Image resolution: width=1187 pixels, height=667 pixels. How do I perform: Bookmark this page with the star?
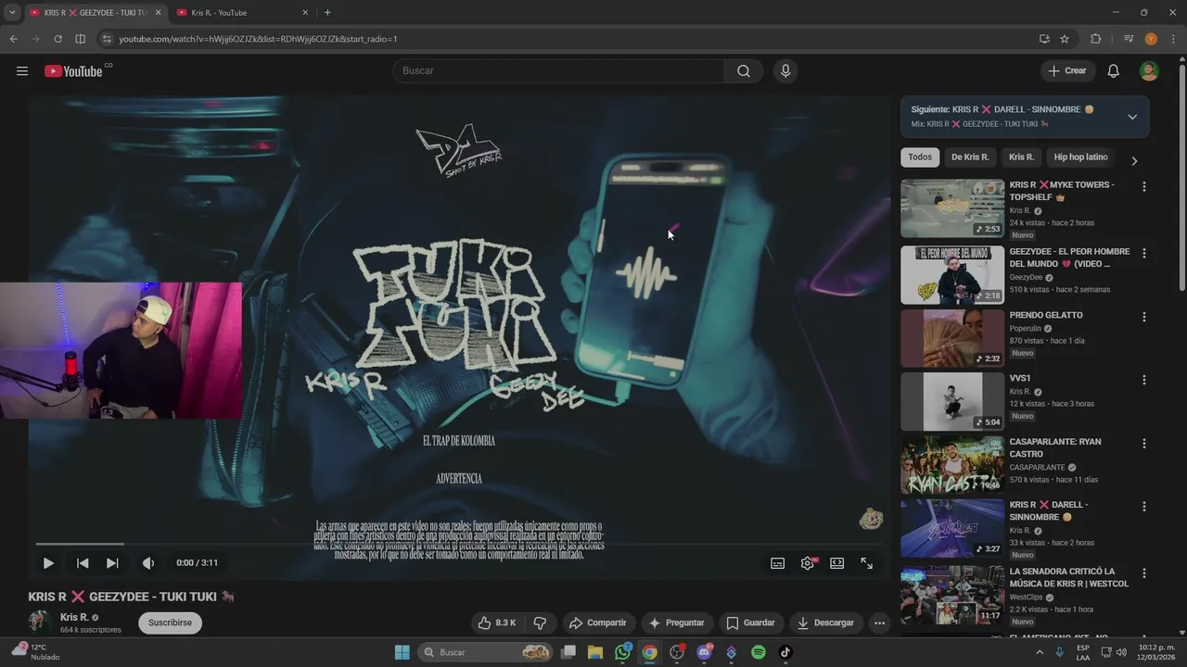[1065, 39]
